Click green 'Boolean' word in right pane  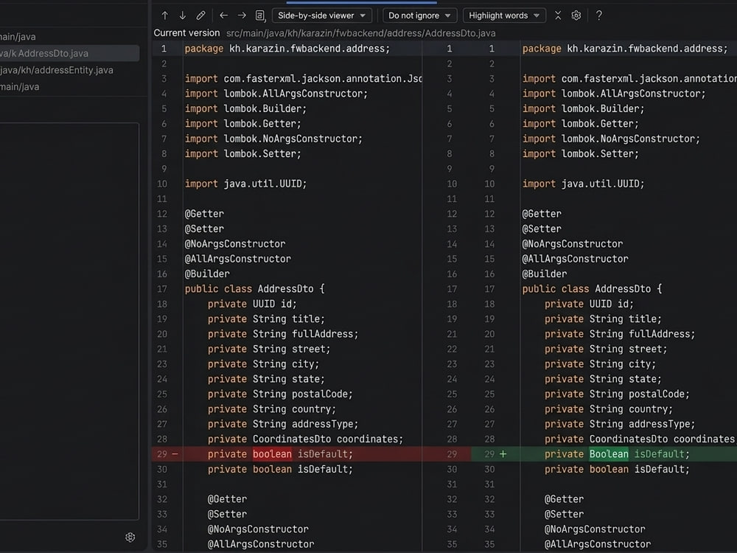pyautogui.click(x=609, y=453)
